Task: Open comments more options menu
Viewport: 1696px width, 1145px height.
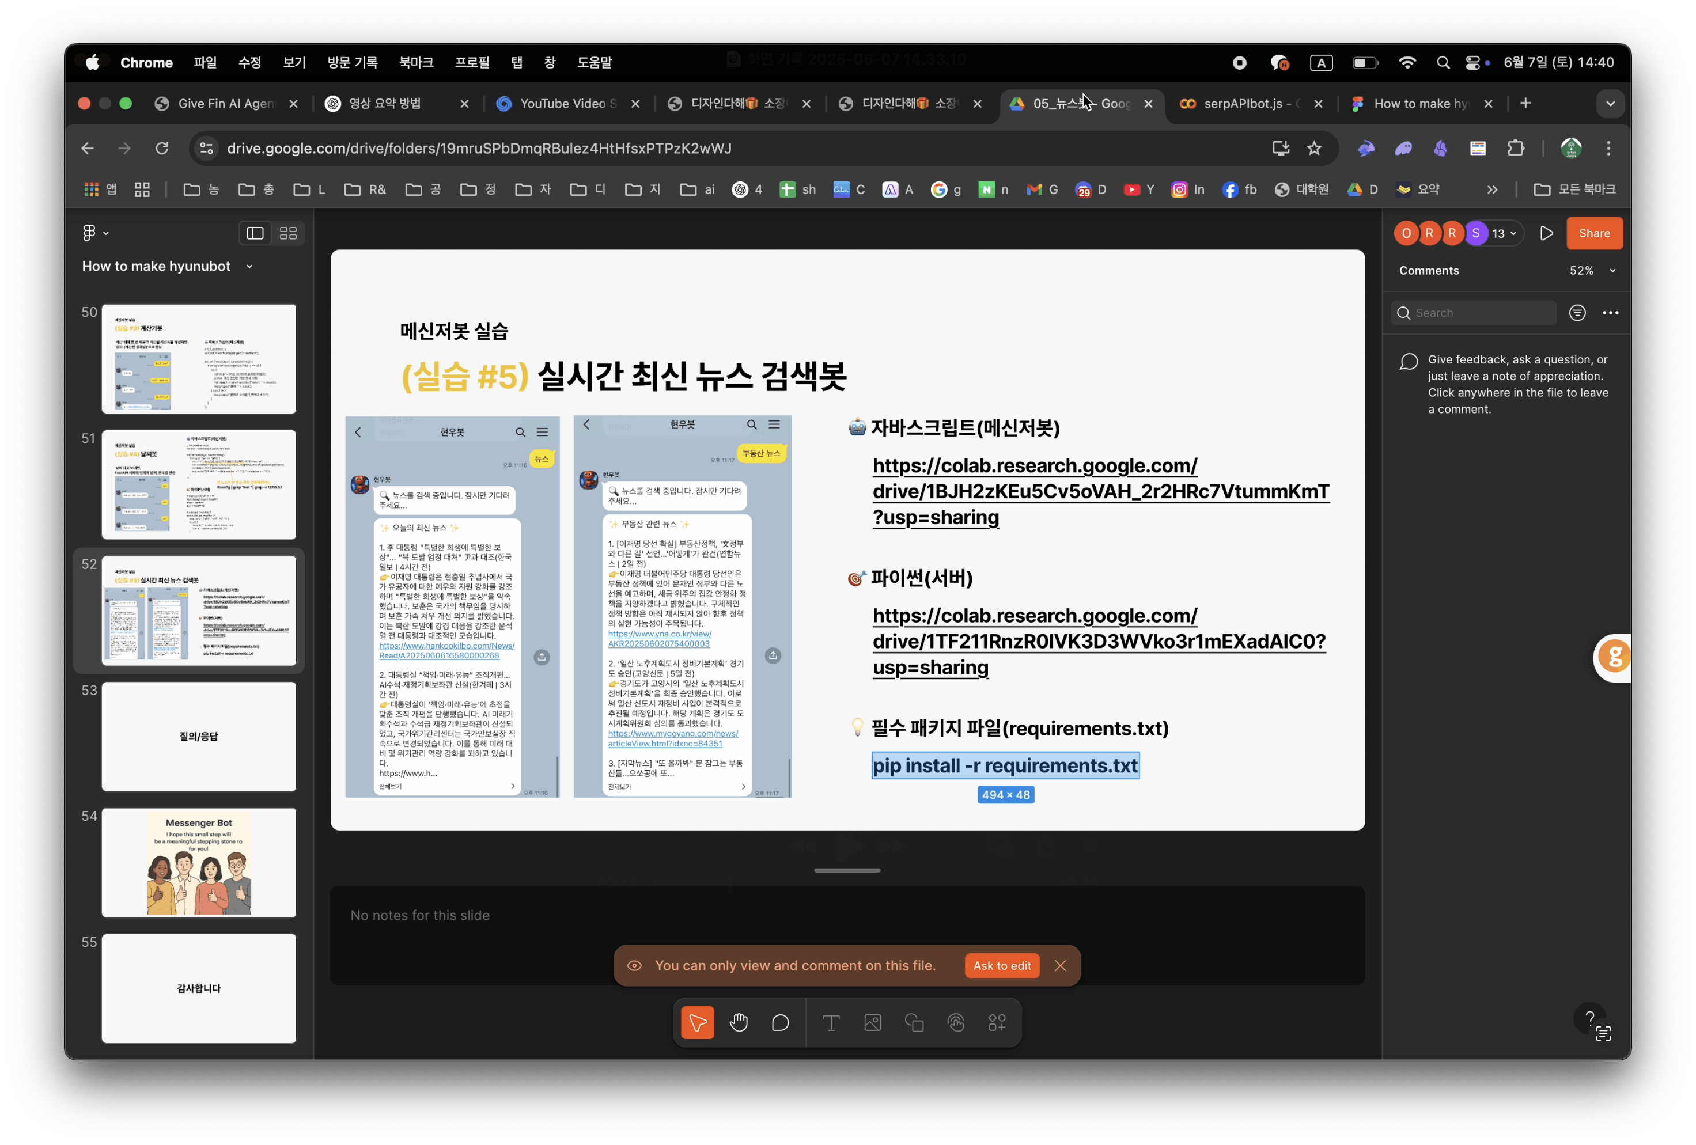Action: pos(1610,312)
